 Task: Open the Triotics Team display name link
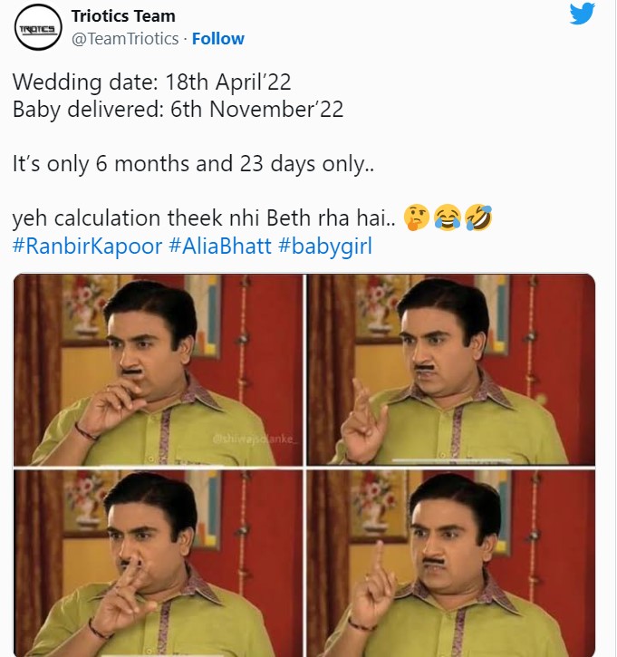click(x=123, y=16)
